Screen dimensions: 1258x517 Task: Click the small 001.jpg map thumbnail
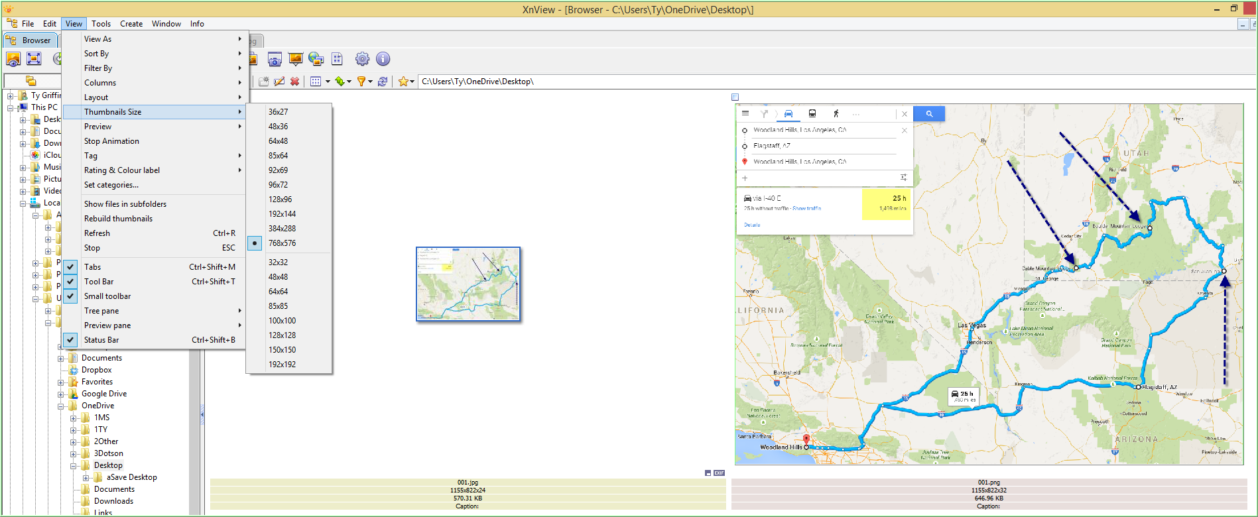click(468, 284)
